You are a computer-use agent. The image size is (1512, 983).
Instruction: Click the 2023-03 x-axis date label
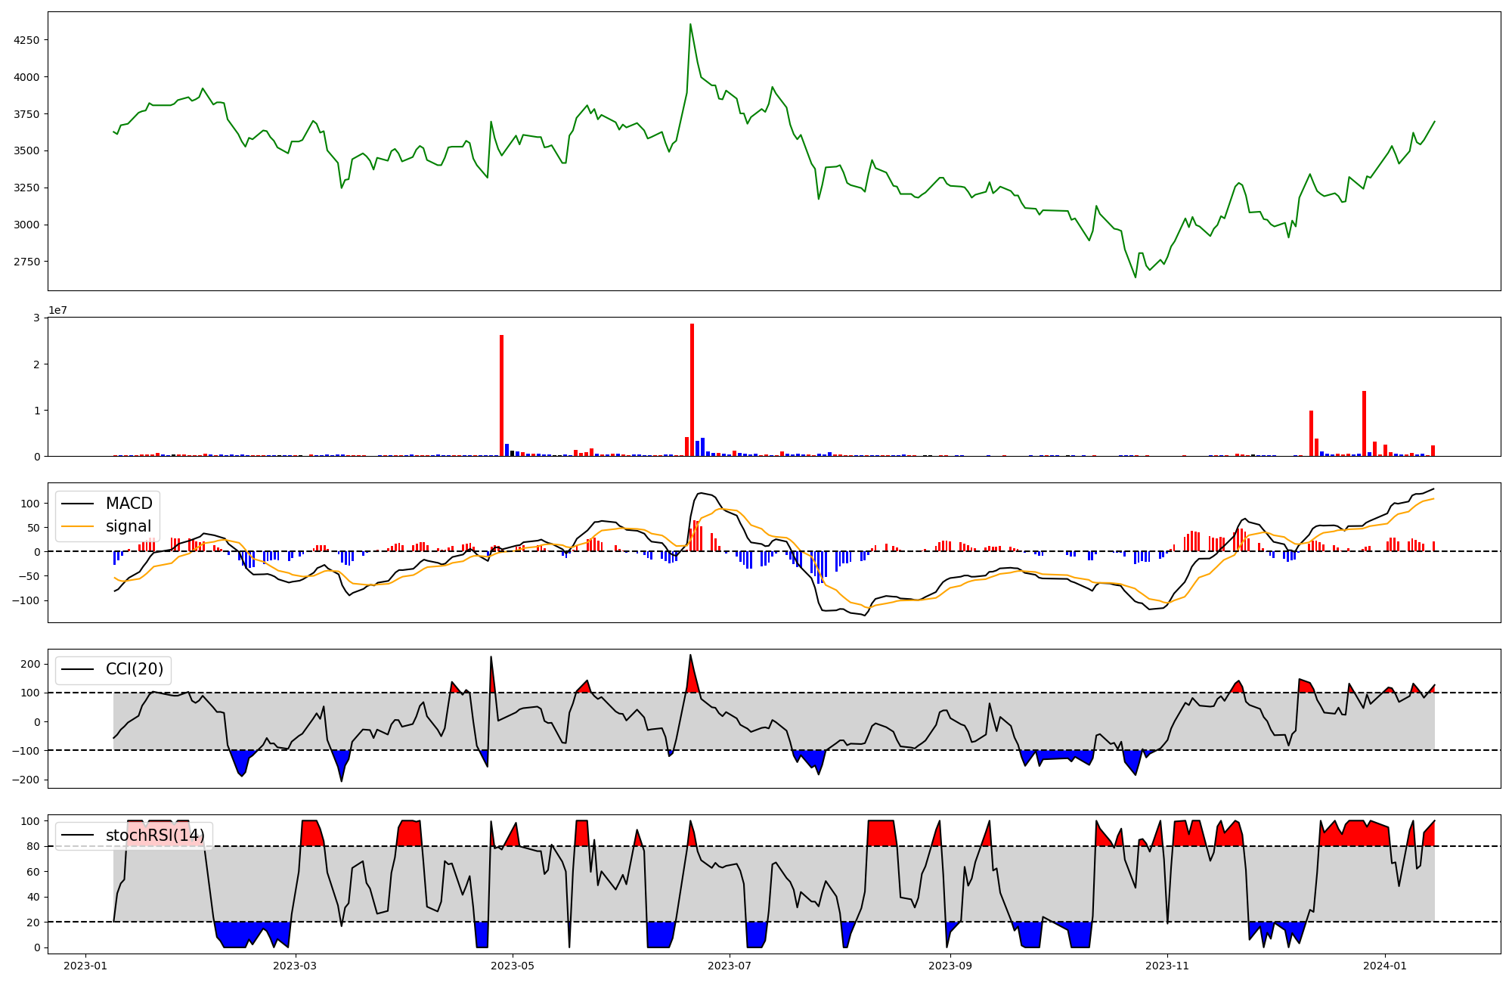click(x=295, y=966)
